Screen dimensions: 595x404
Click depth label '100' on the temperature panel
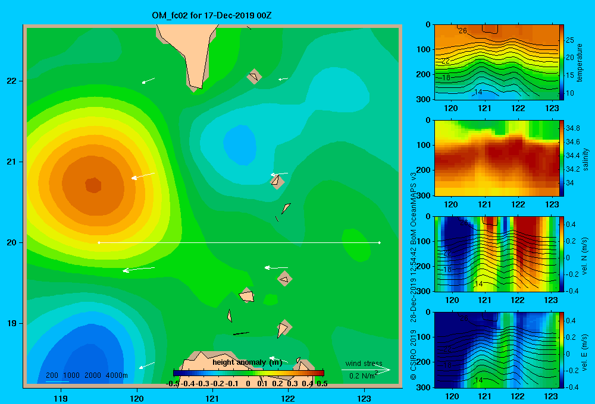point(424,49)
